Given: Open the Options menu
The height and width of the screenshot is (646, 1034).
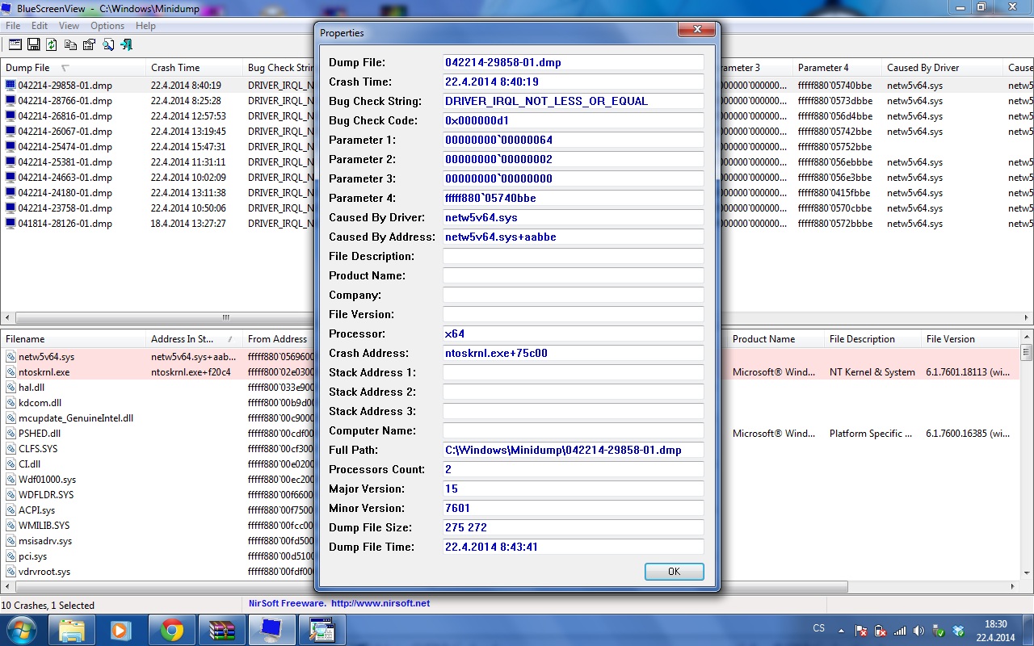Looking at the screenshot, I should point(107,26).
